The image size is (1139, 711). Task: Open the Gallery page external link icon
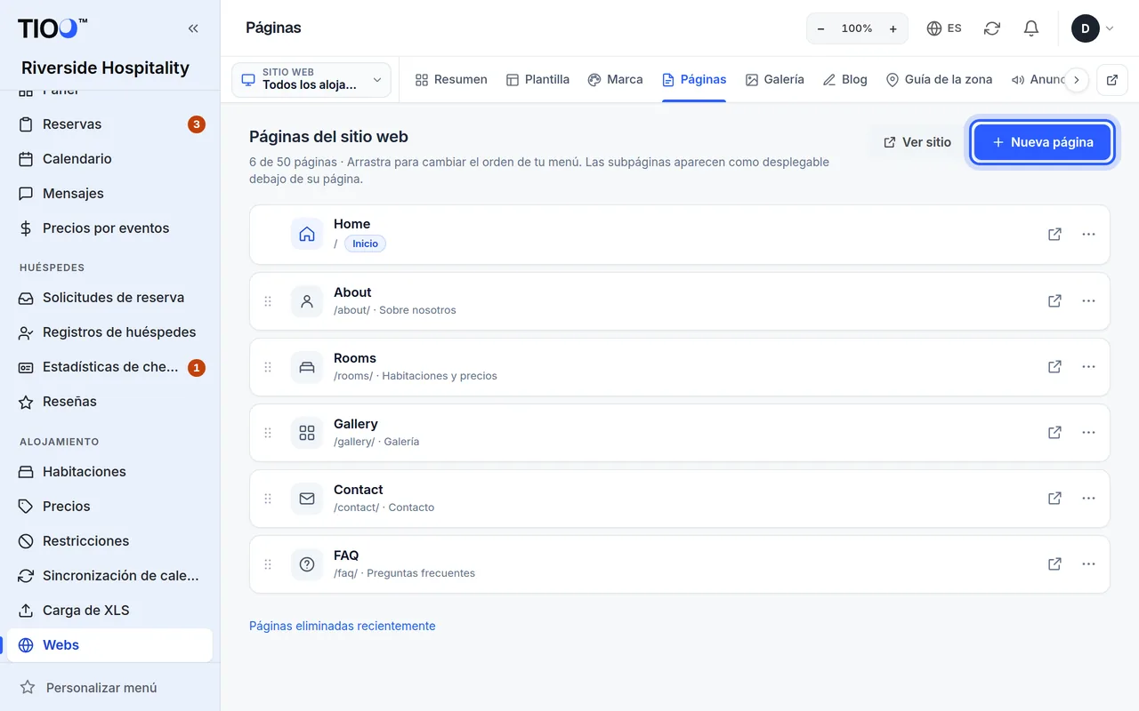pyautogui.click(x=1054, y=433)
